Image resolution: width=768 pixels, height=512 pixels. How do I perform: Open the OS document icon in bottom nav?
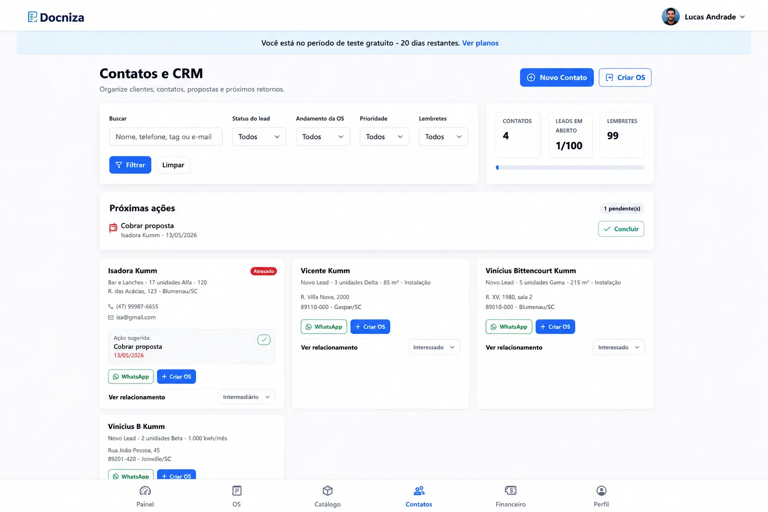(x=236, y=490)
